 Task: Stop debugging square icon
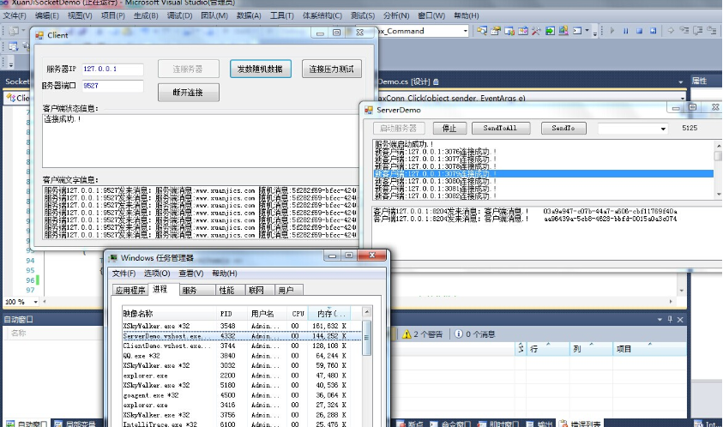[x=640, y=31]
